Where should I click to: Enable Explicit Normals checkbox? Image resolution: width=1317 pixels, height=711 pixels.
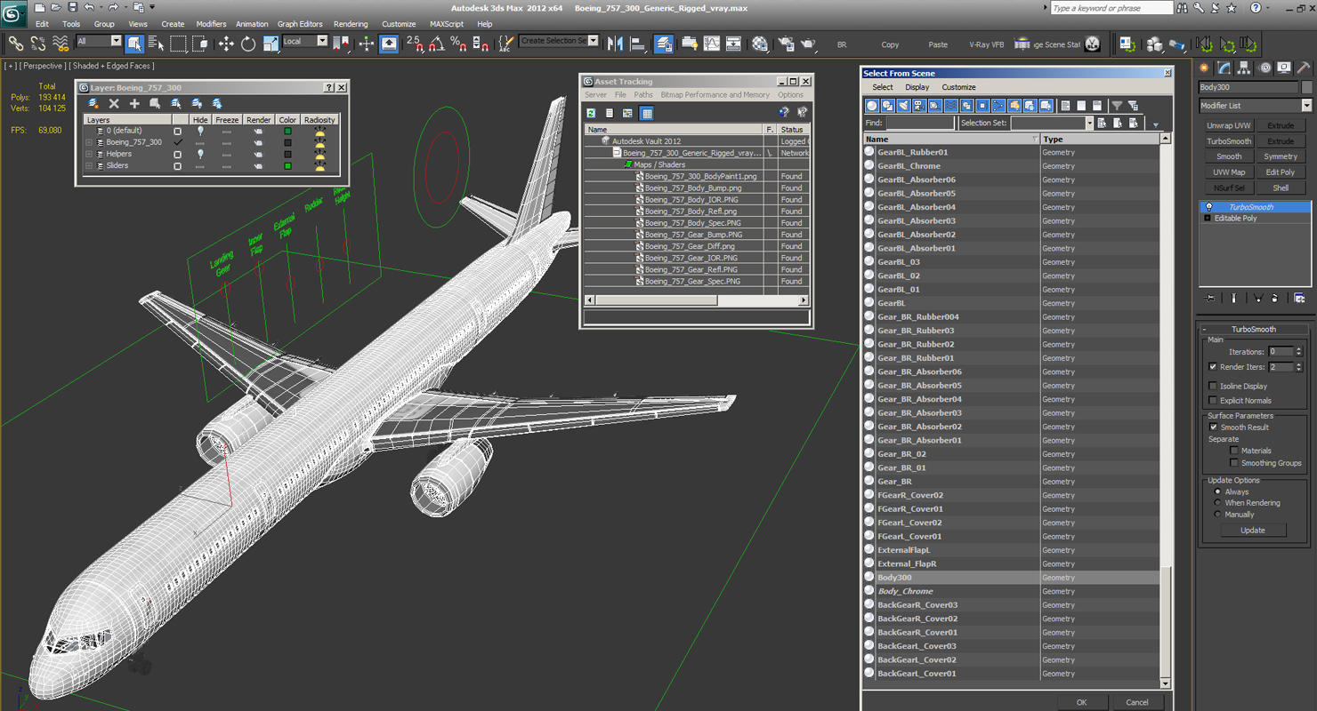click(1213, 400)
